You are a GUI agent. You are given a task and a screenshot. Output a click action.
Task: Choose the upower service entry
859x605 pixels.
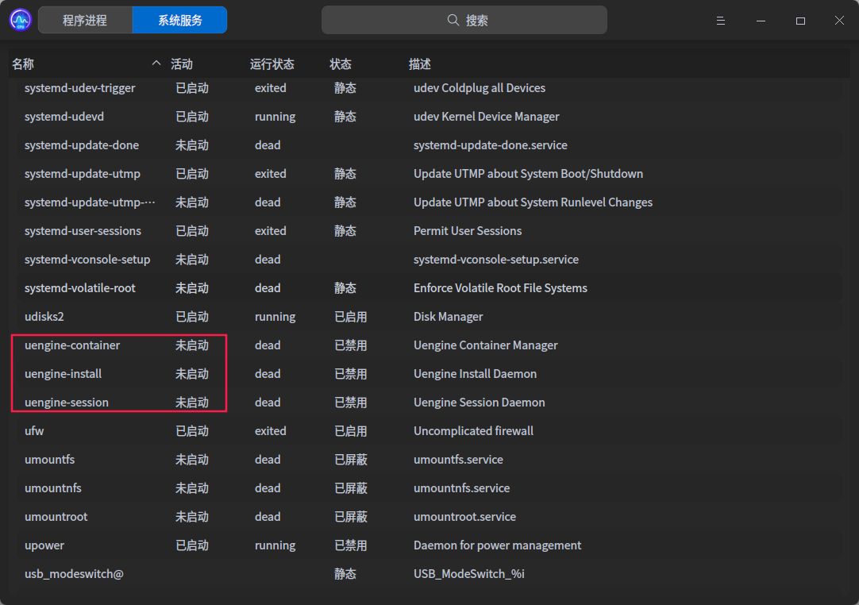[x=44, y=545]
